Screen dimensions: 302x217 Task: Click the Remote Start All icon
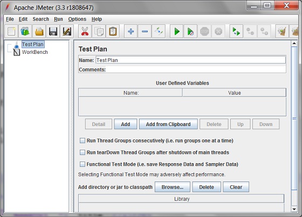tap(236, 31)
